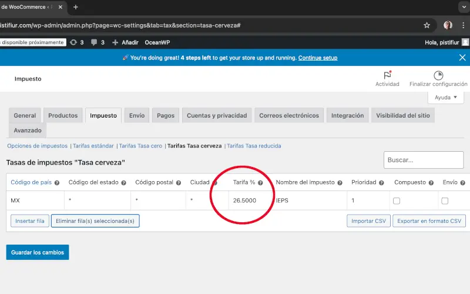Open the Actividad flag panel

tap(387, 79)
